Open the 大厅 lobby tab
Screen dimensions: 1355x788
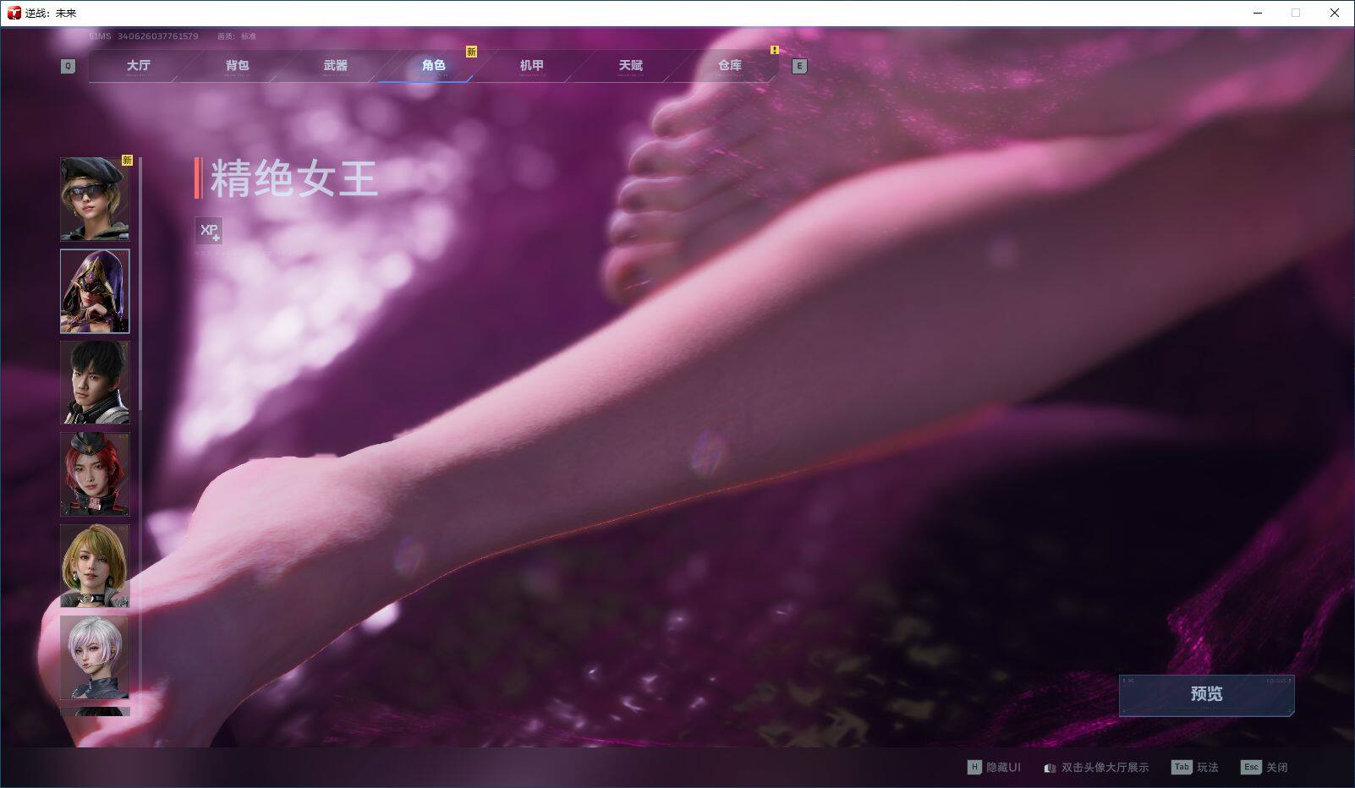pos(139,66)
